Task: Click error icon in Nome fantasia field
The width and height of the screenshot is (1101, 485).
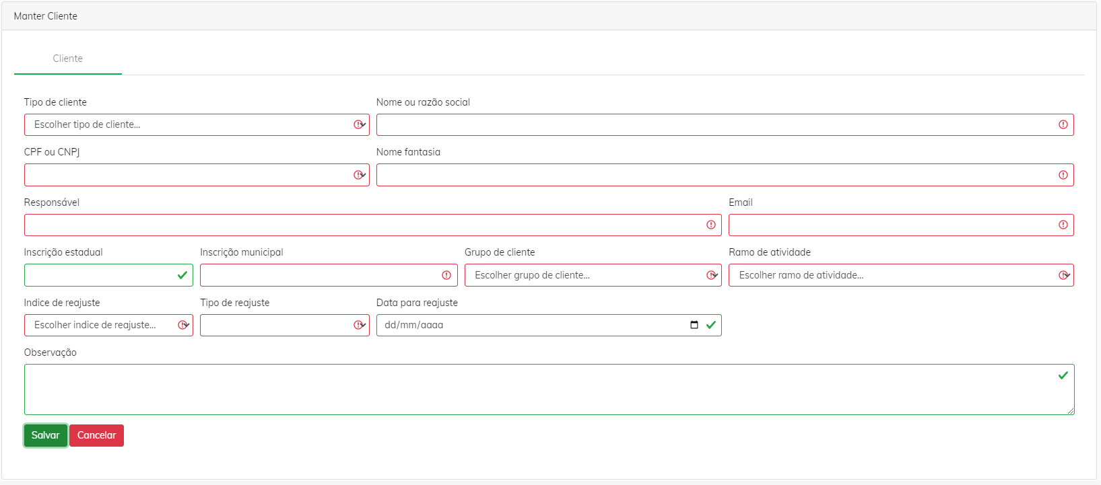Action: [x=1063, y=175]
